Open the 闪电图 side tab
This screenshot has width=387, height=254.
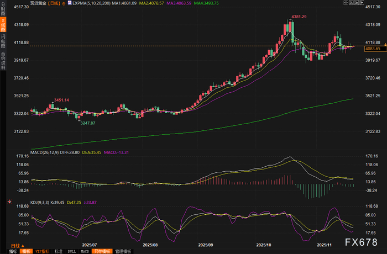pyautogui.click(x=3, y=40)
